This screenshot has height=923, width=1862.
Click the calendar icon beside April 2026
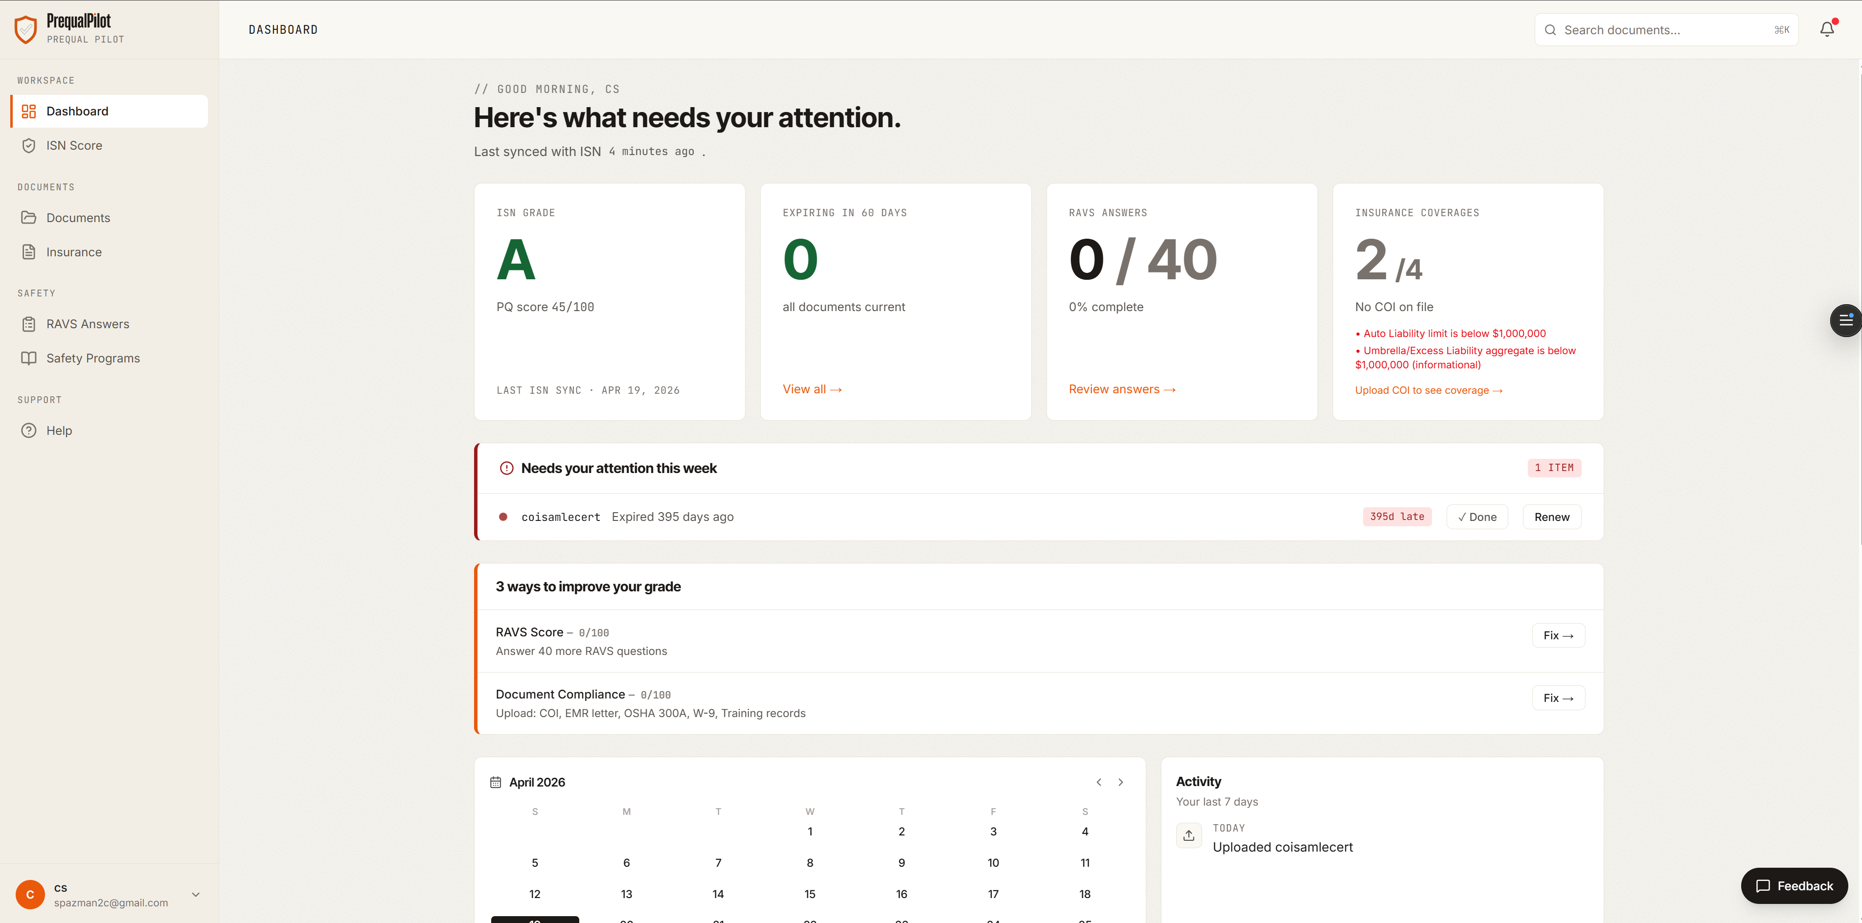(495, 782)
